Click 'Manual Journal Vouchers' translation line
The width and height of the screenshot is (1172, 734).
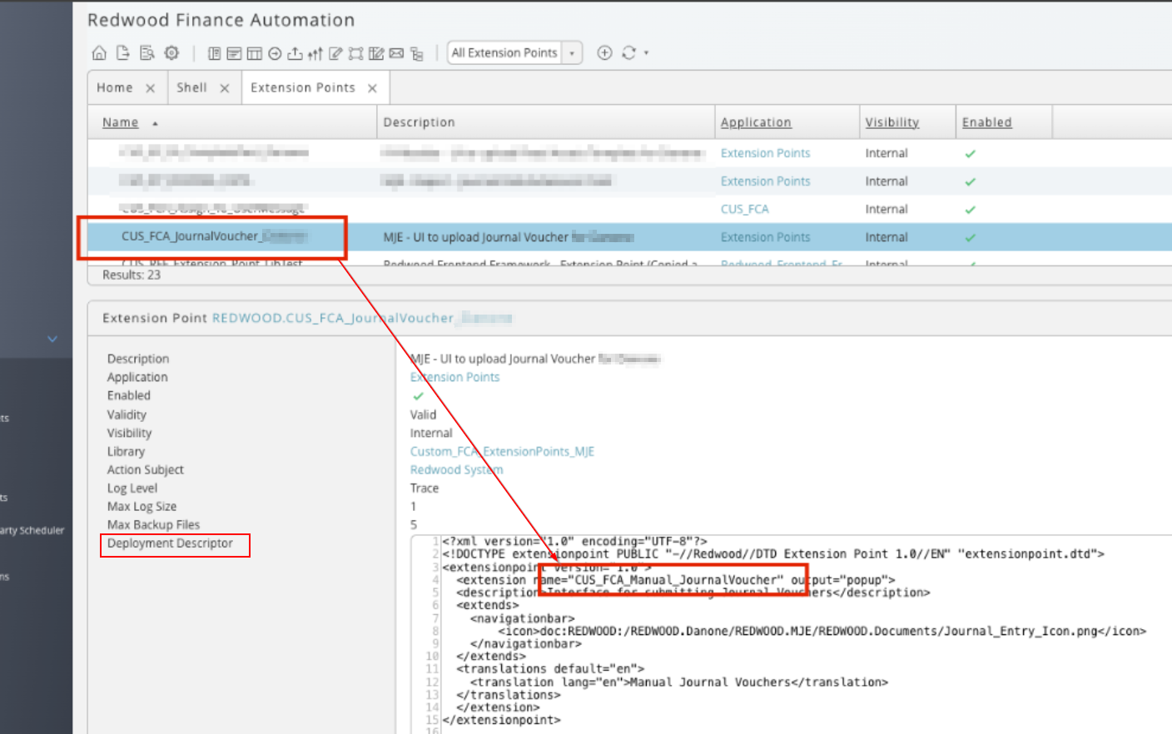(678, 682)
